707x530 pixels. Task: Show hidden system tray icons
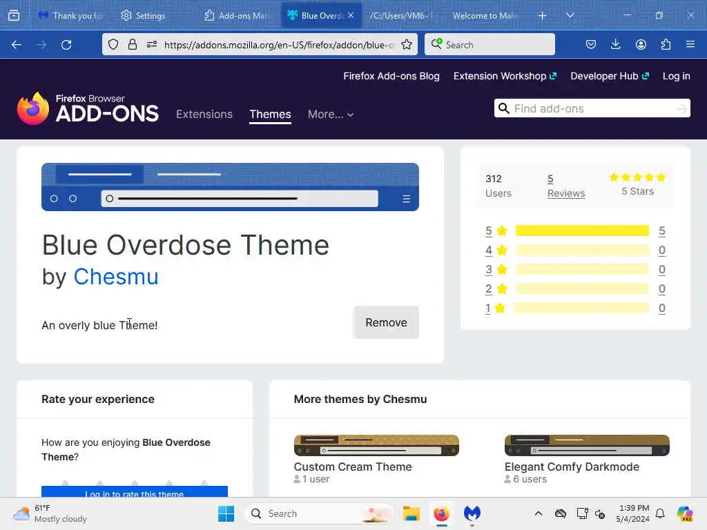539,513
